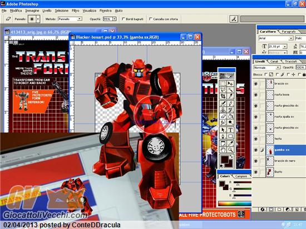The height and width of the screenshot is (229, 306).
Task: Open brush dynamics icon in options bar
Action: pyautogui.click(x=234, y=19)
